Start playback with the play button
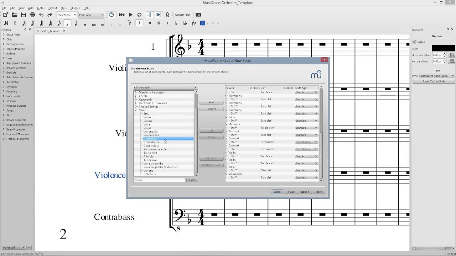Screen dimensions: 456x256 coord(131,15)
